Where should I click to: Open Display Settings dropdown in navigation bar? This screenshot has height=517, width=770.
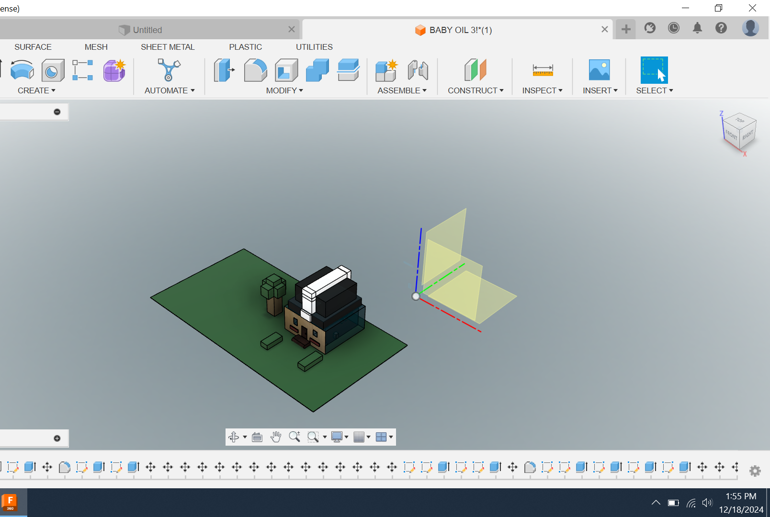(340, 437)
